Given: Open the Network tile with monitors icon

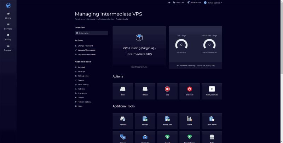Looking at the screenshot, I should (123, 137).
